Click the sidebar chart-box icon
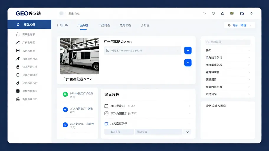 coord(18,51)
